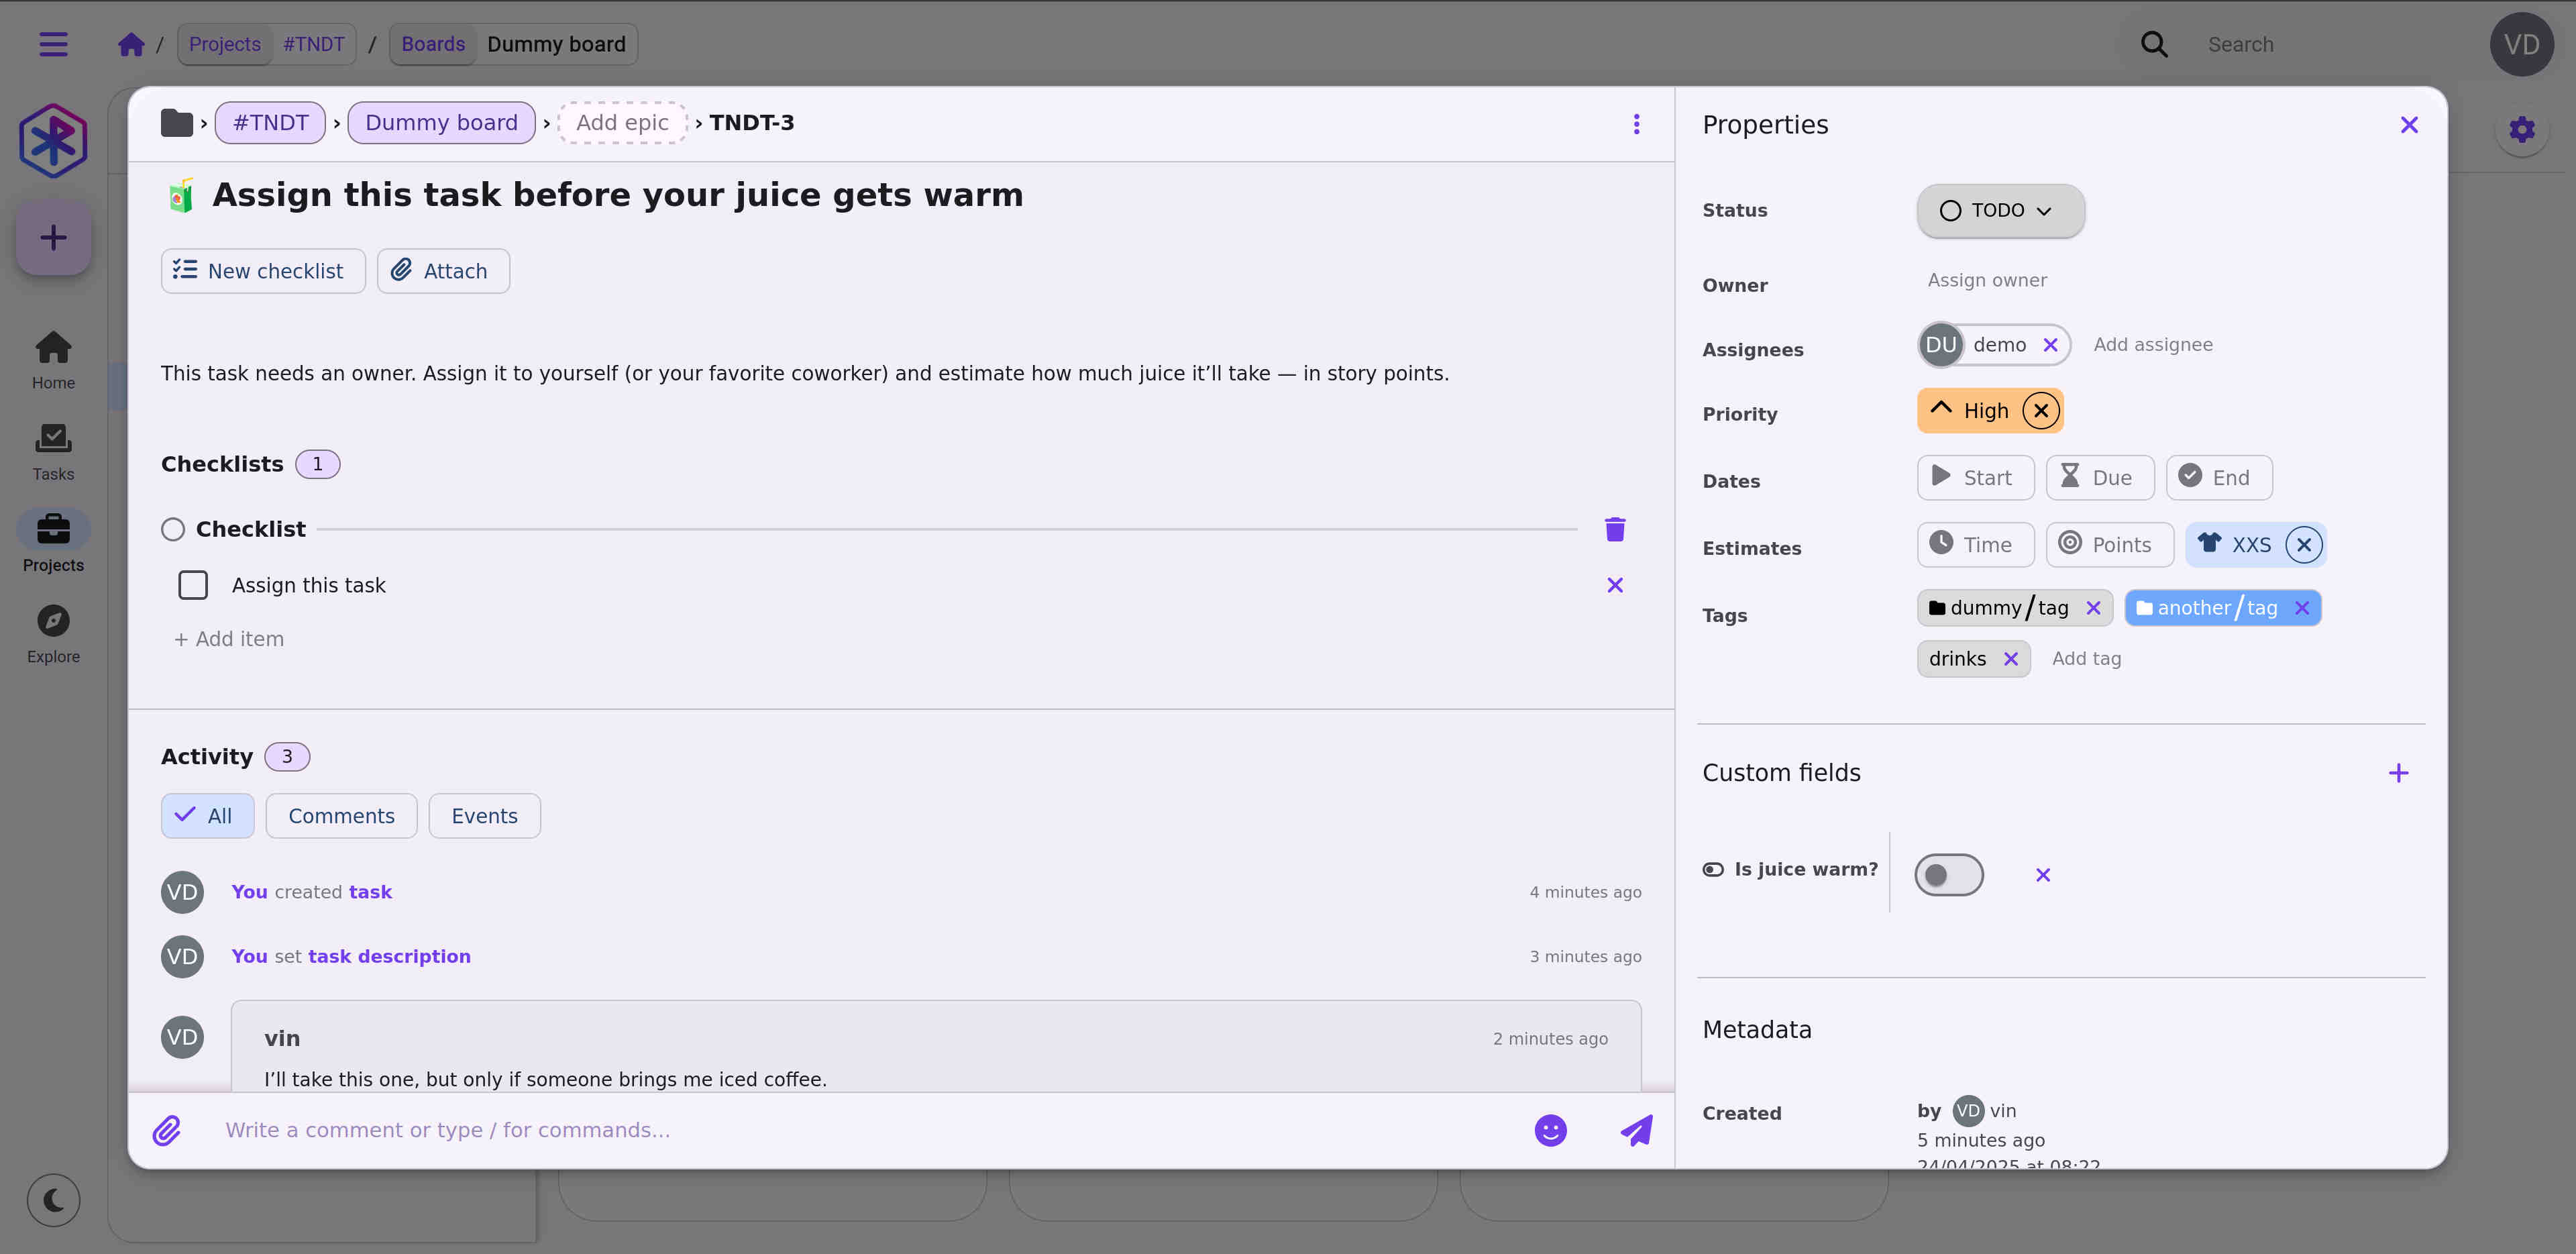Toggle dark mode moon icon
Image resolution: width=2576 pixels, height=1254 pixels.
[53, 1200]
